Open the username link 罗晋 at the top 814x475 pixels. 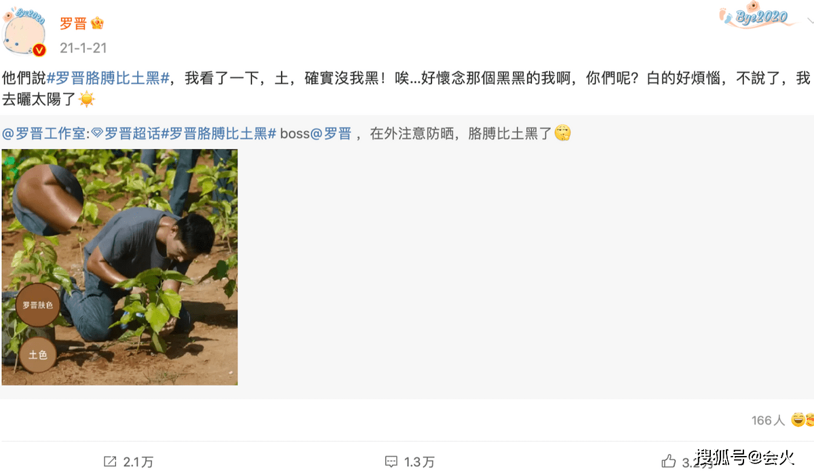[x=73, y=24]
